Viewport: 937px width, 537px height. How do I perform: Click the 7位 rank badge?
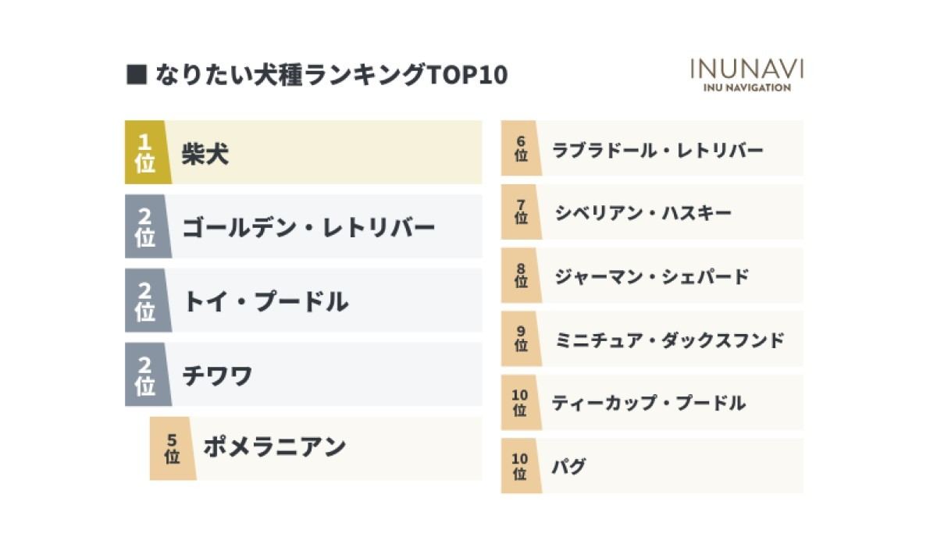click(x=520, y=212)
